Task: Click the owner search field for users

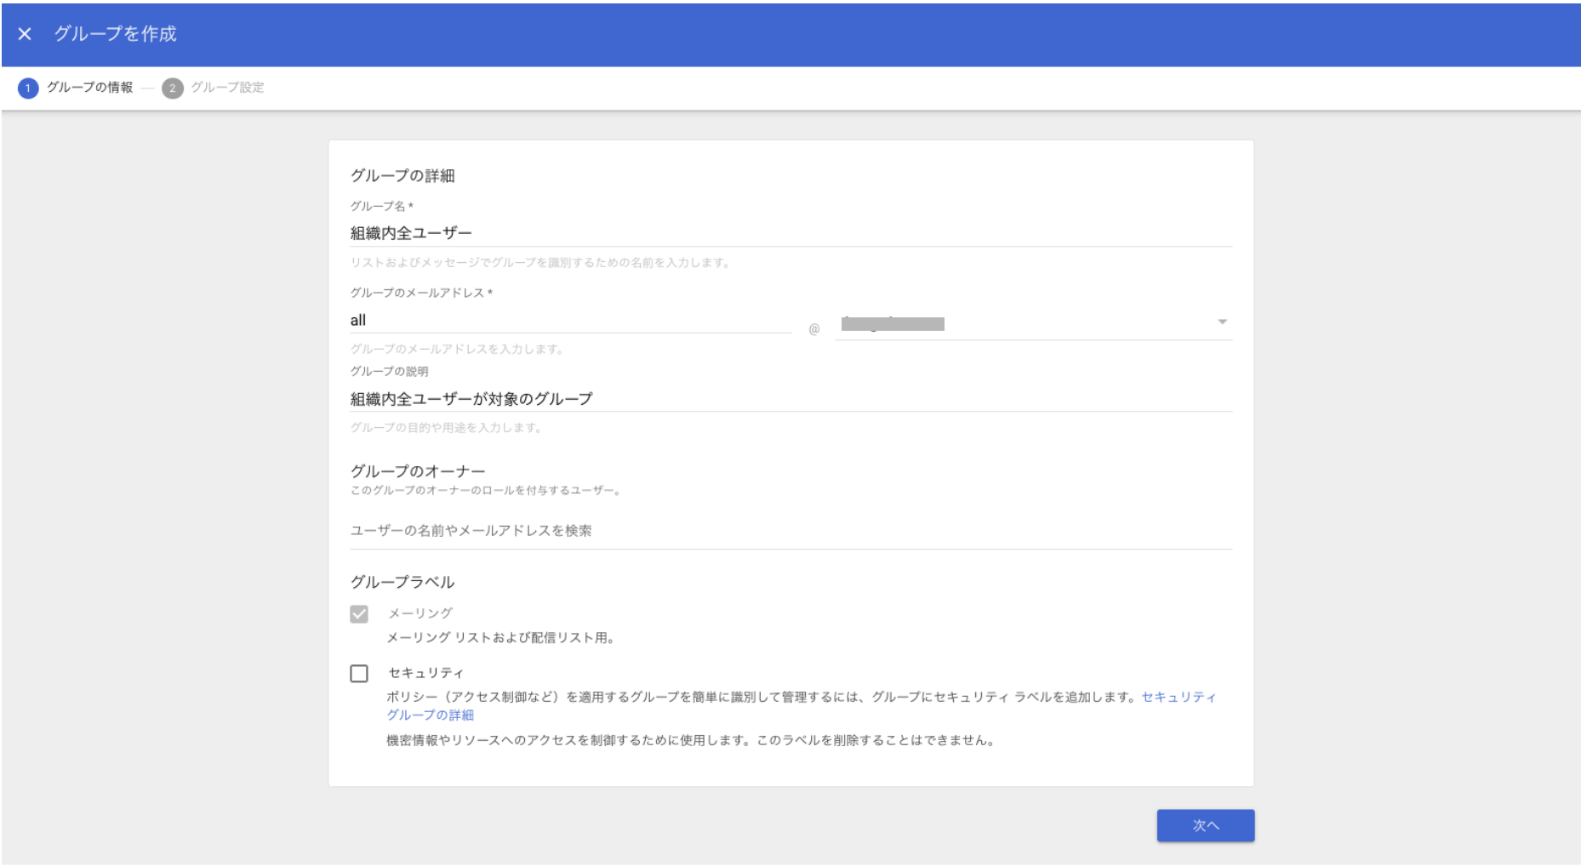Action: coord(790,531)
